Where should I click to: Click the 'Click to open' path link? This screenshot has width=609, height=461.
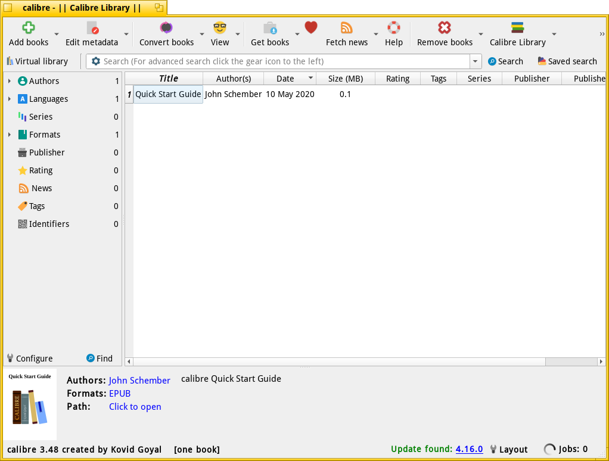135,407
